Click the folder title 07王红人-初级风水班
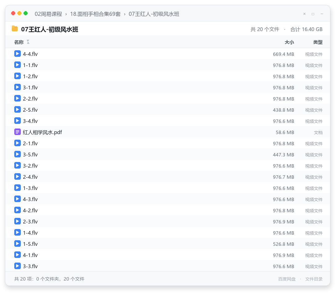 (50, 29)
